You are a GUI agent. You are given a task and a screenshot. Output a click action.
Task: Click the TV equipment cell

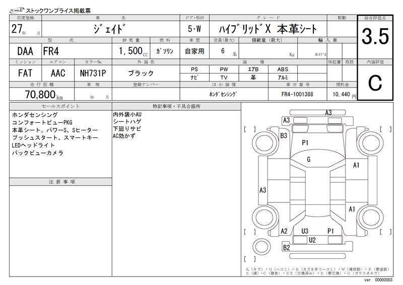[x=224, y=78]
